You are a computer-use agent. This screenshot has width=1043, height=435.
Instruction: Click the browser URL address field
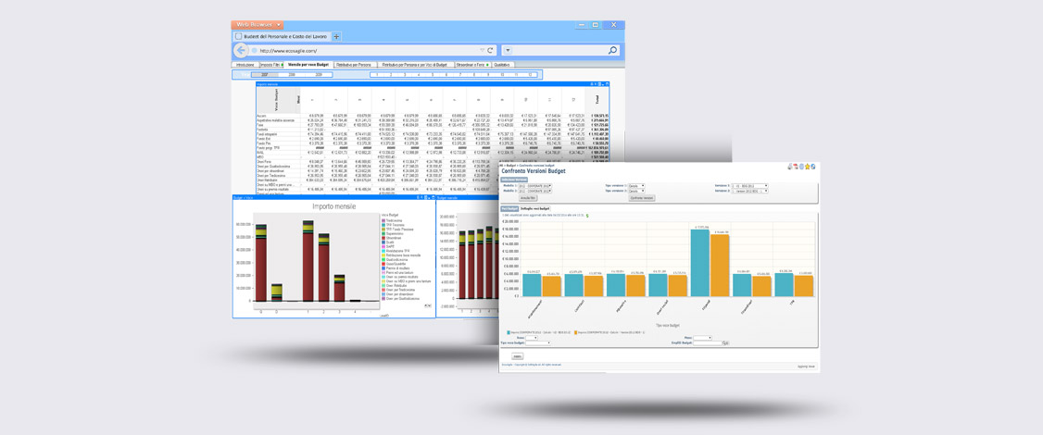click(x=371, y=50)
